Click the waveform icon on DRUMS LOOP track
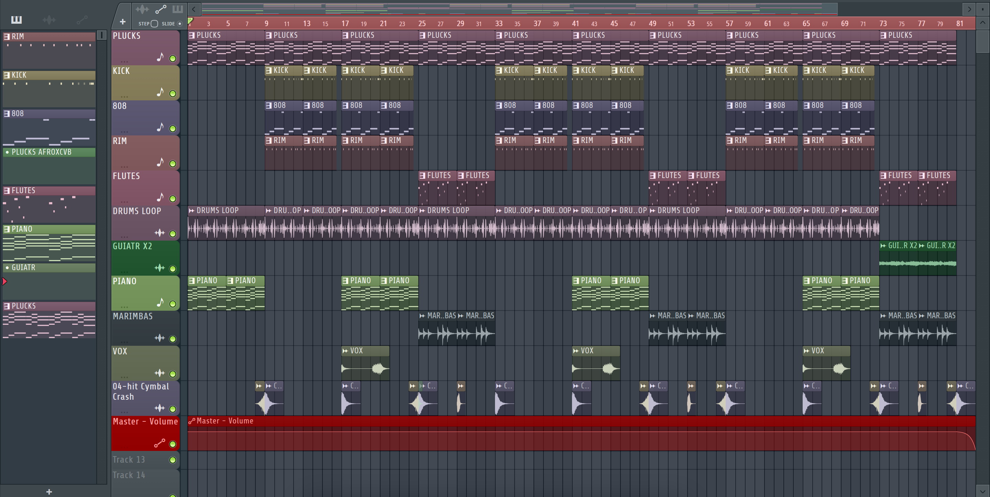The image size is (990, 497). point(159,233)
